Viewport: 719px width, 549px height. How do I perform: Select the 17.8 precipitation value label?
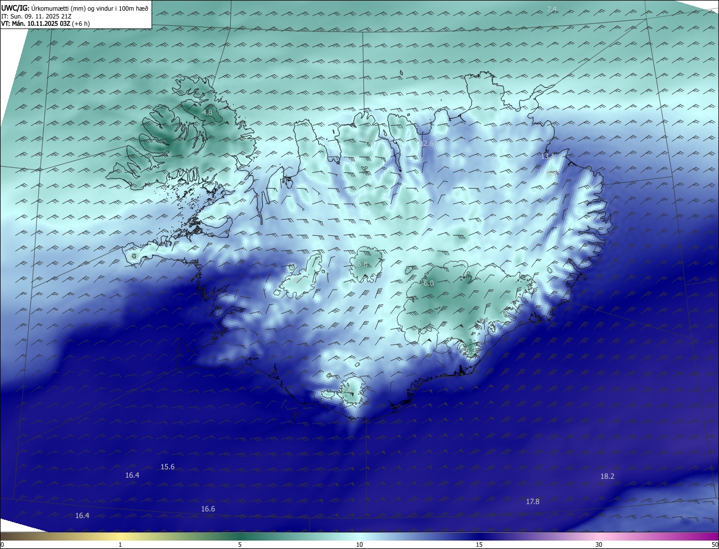coord(533,502)
